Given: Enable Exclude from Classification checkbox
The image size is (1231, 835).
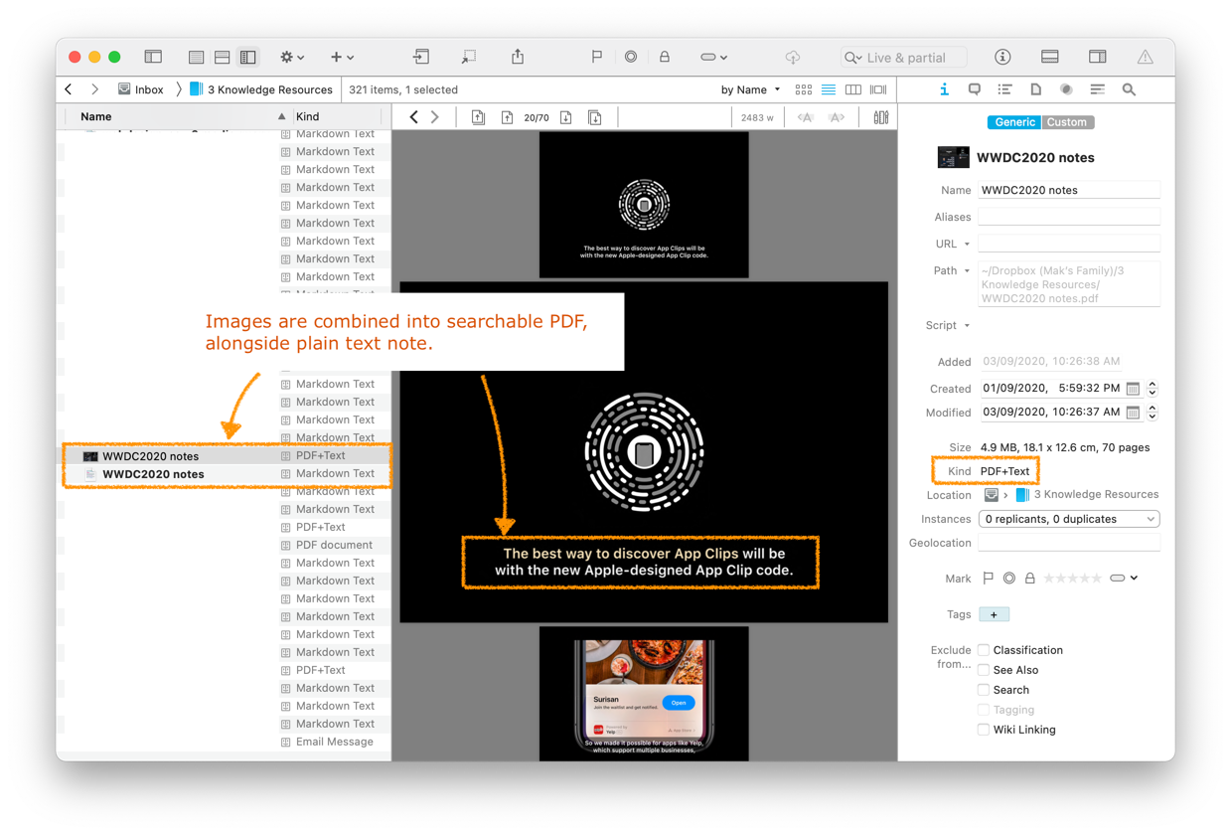Looking at the screenshot, I should [984, 650].
